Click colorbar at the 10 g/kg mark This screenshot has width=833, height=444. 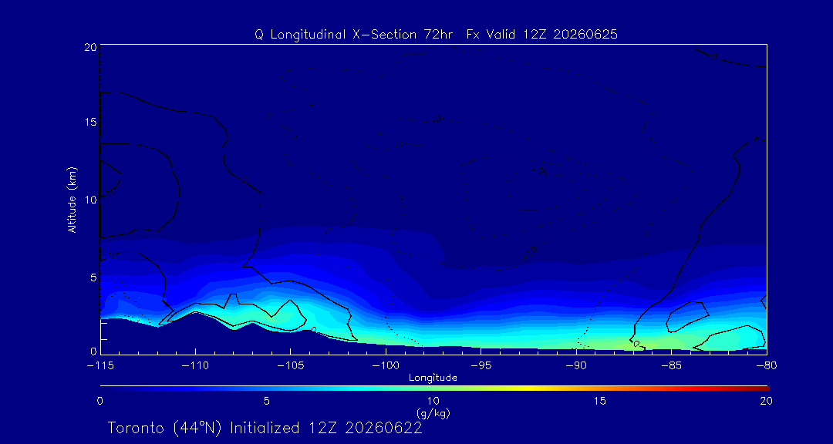pos(433,388)
